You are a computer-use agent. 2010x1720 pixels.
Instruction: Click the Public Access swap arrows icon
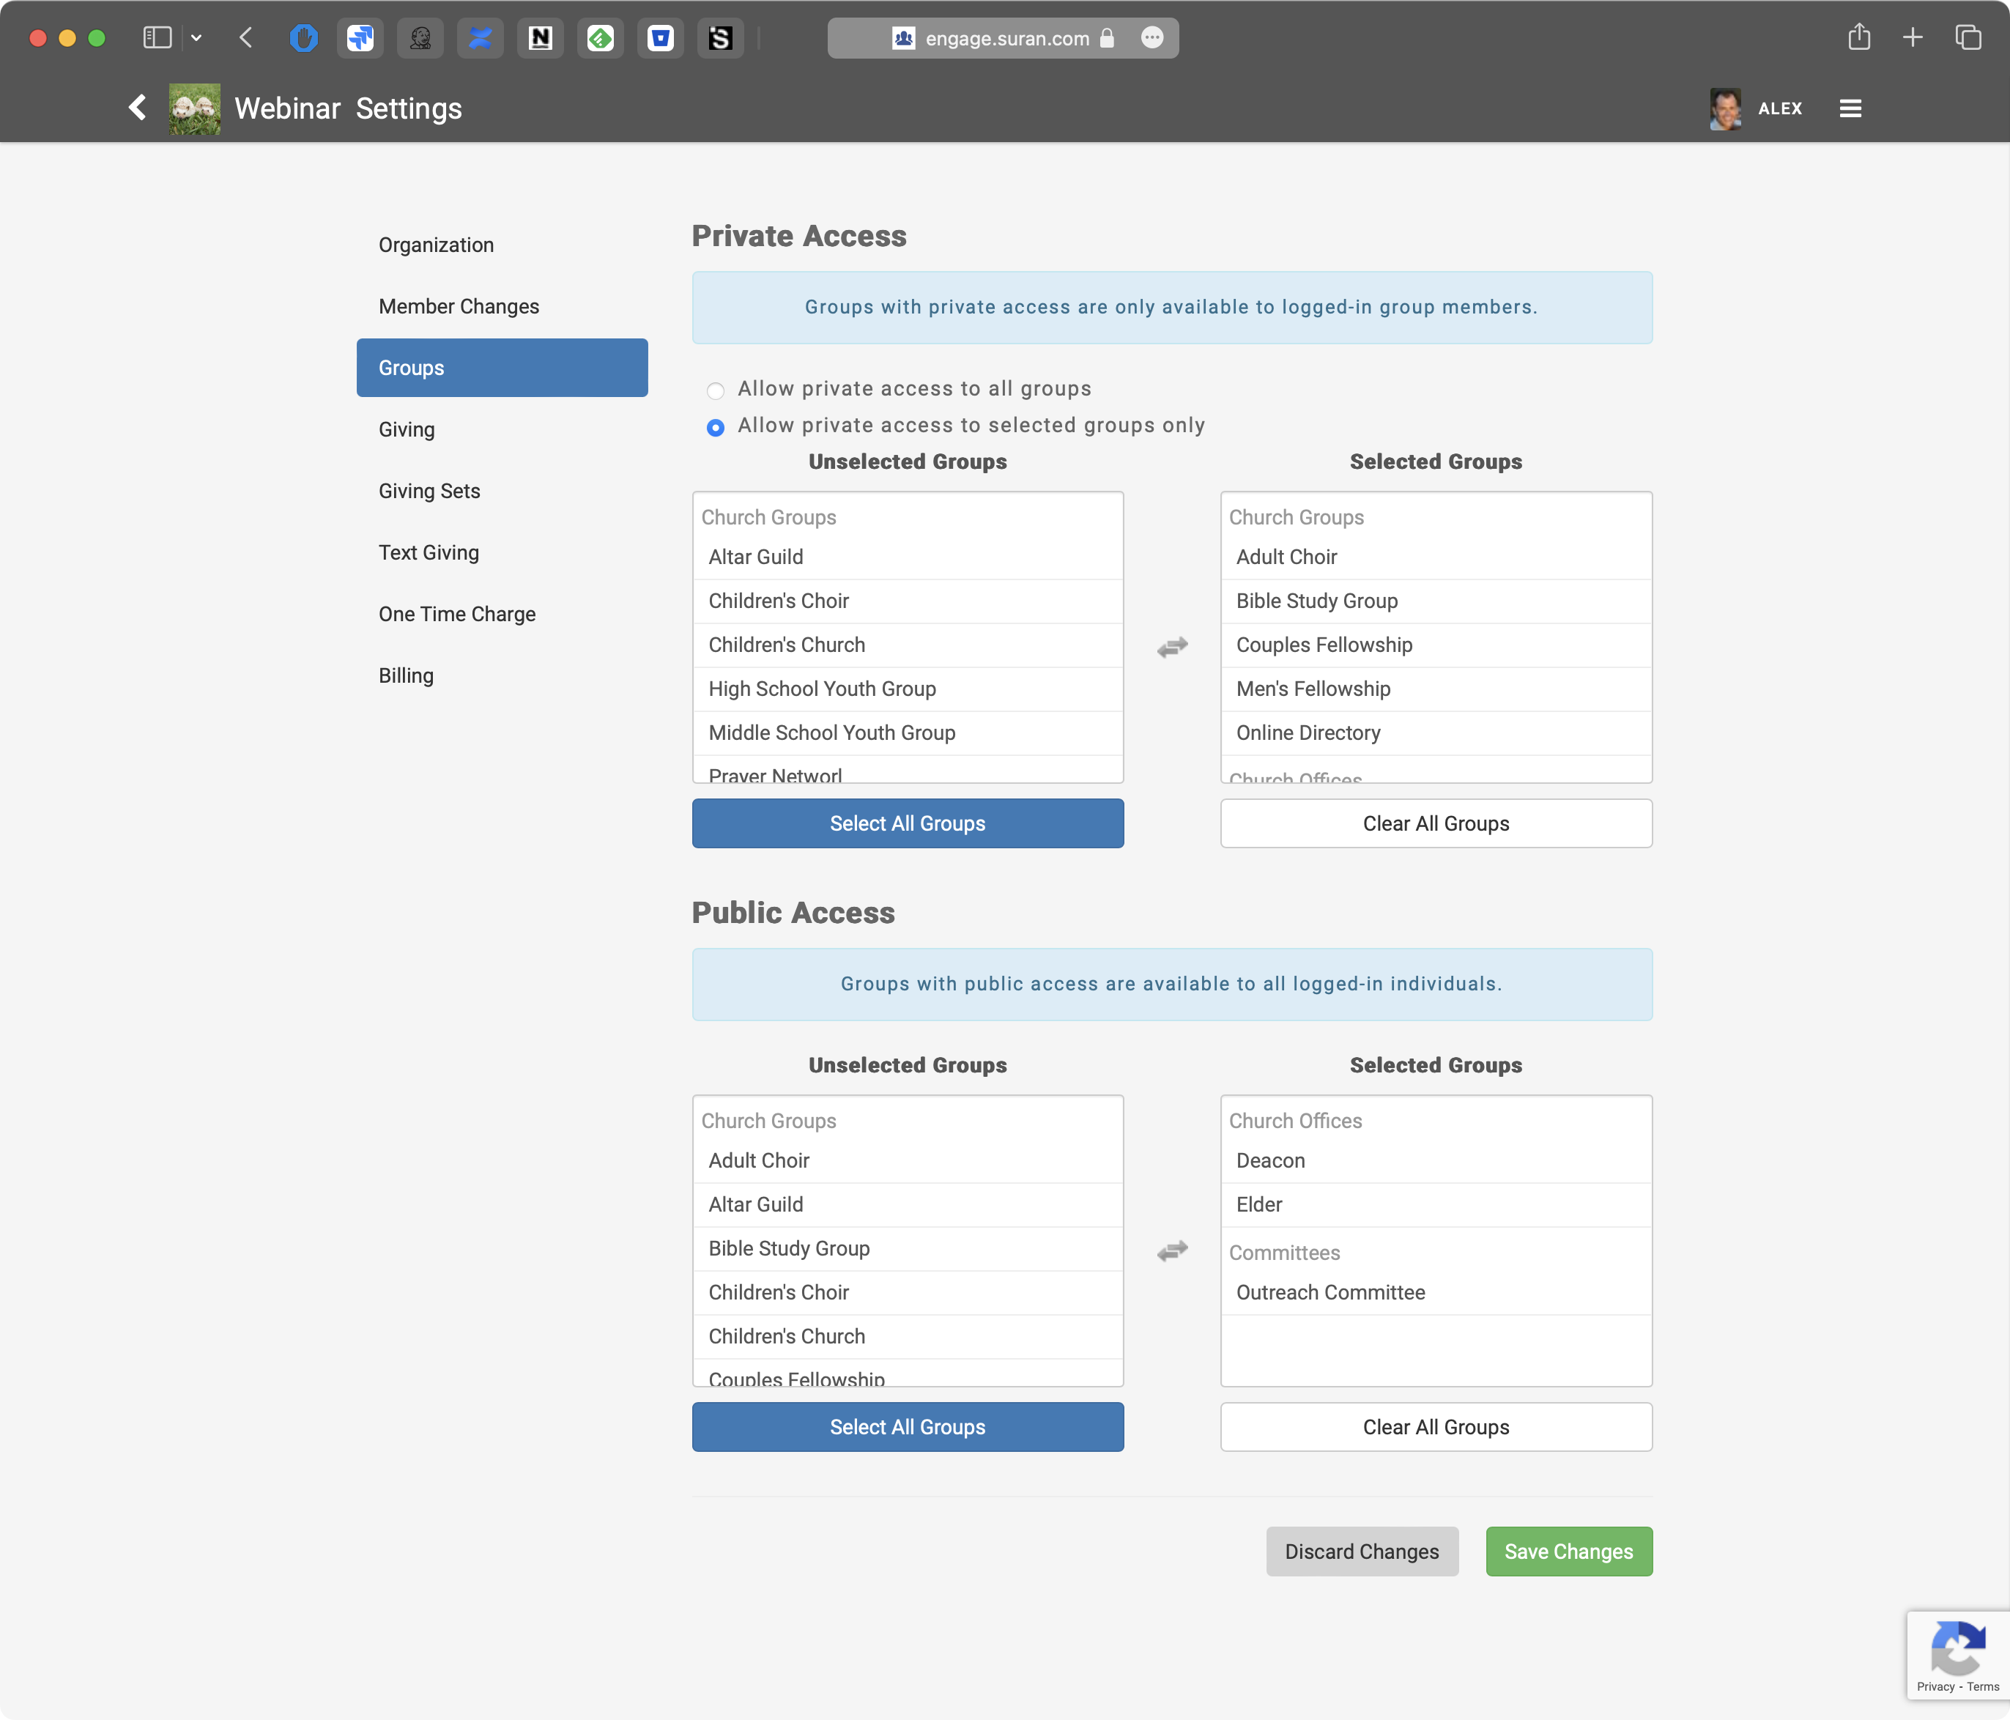point(1172,1250)
